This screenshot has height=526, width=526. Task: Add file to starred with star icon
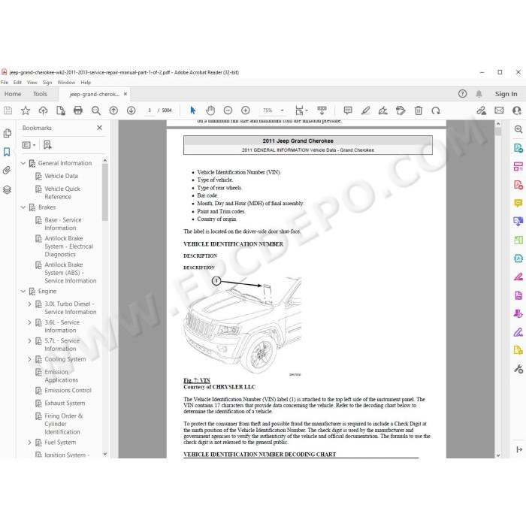coord(26,110)
